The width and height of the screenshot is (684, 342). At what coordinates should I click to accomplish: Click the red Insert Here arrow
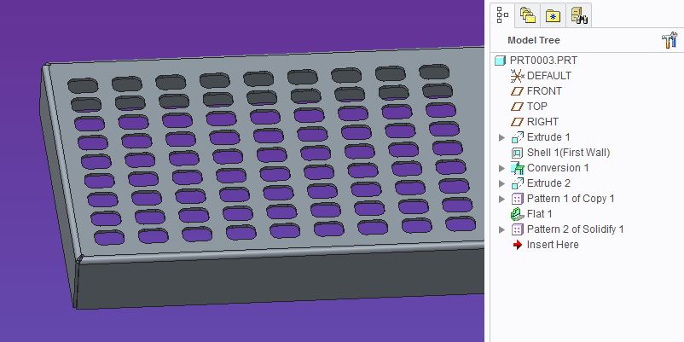click(518, 245)
